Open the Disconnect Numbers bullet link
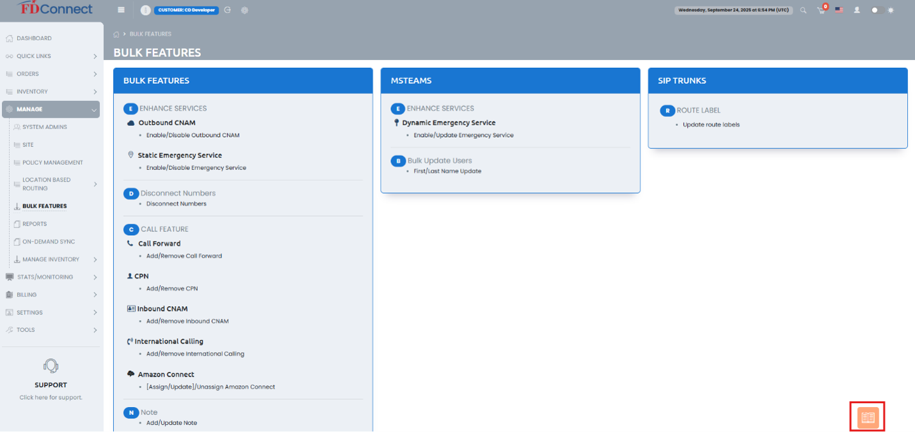Viewport: 915px width, 432px height. [x=177, y=204]
